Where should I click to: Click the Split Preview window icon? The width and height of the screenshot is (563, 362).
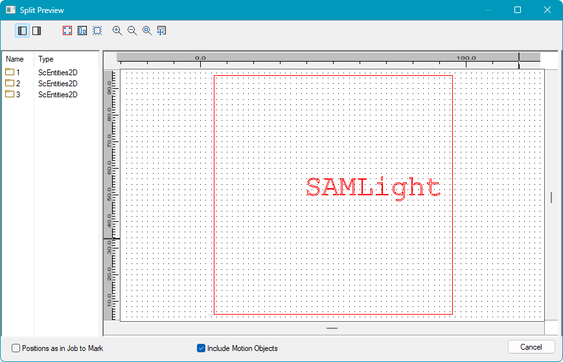11,10
